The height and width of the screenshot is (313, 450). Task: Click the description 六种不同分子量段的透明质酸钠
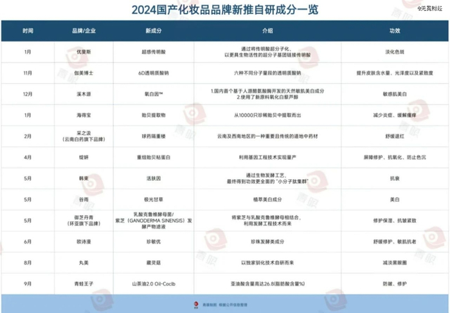coord(267,73)
